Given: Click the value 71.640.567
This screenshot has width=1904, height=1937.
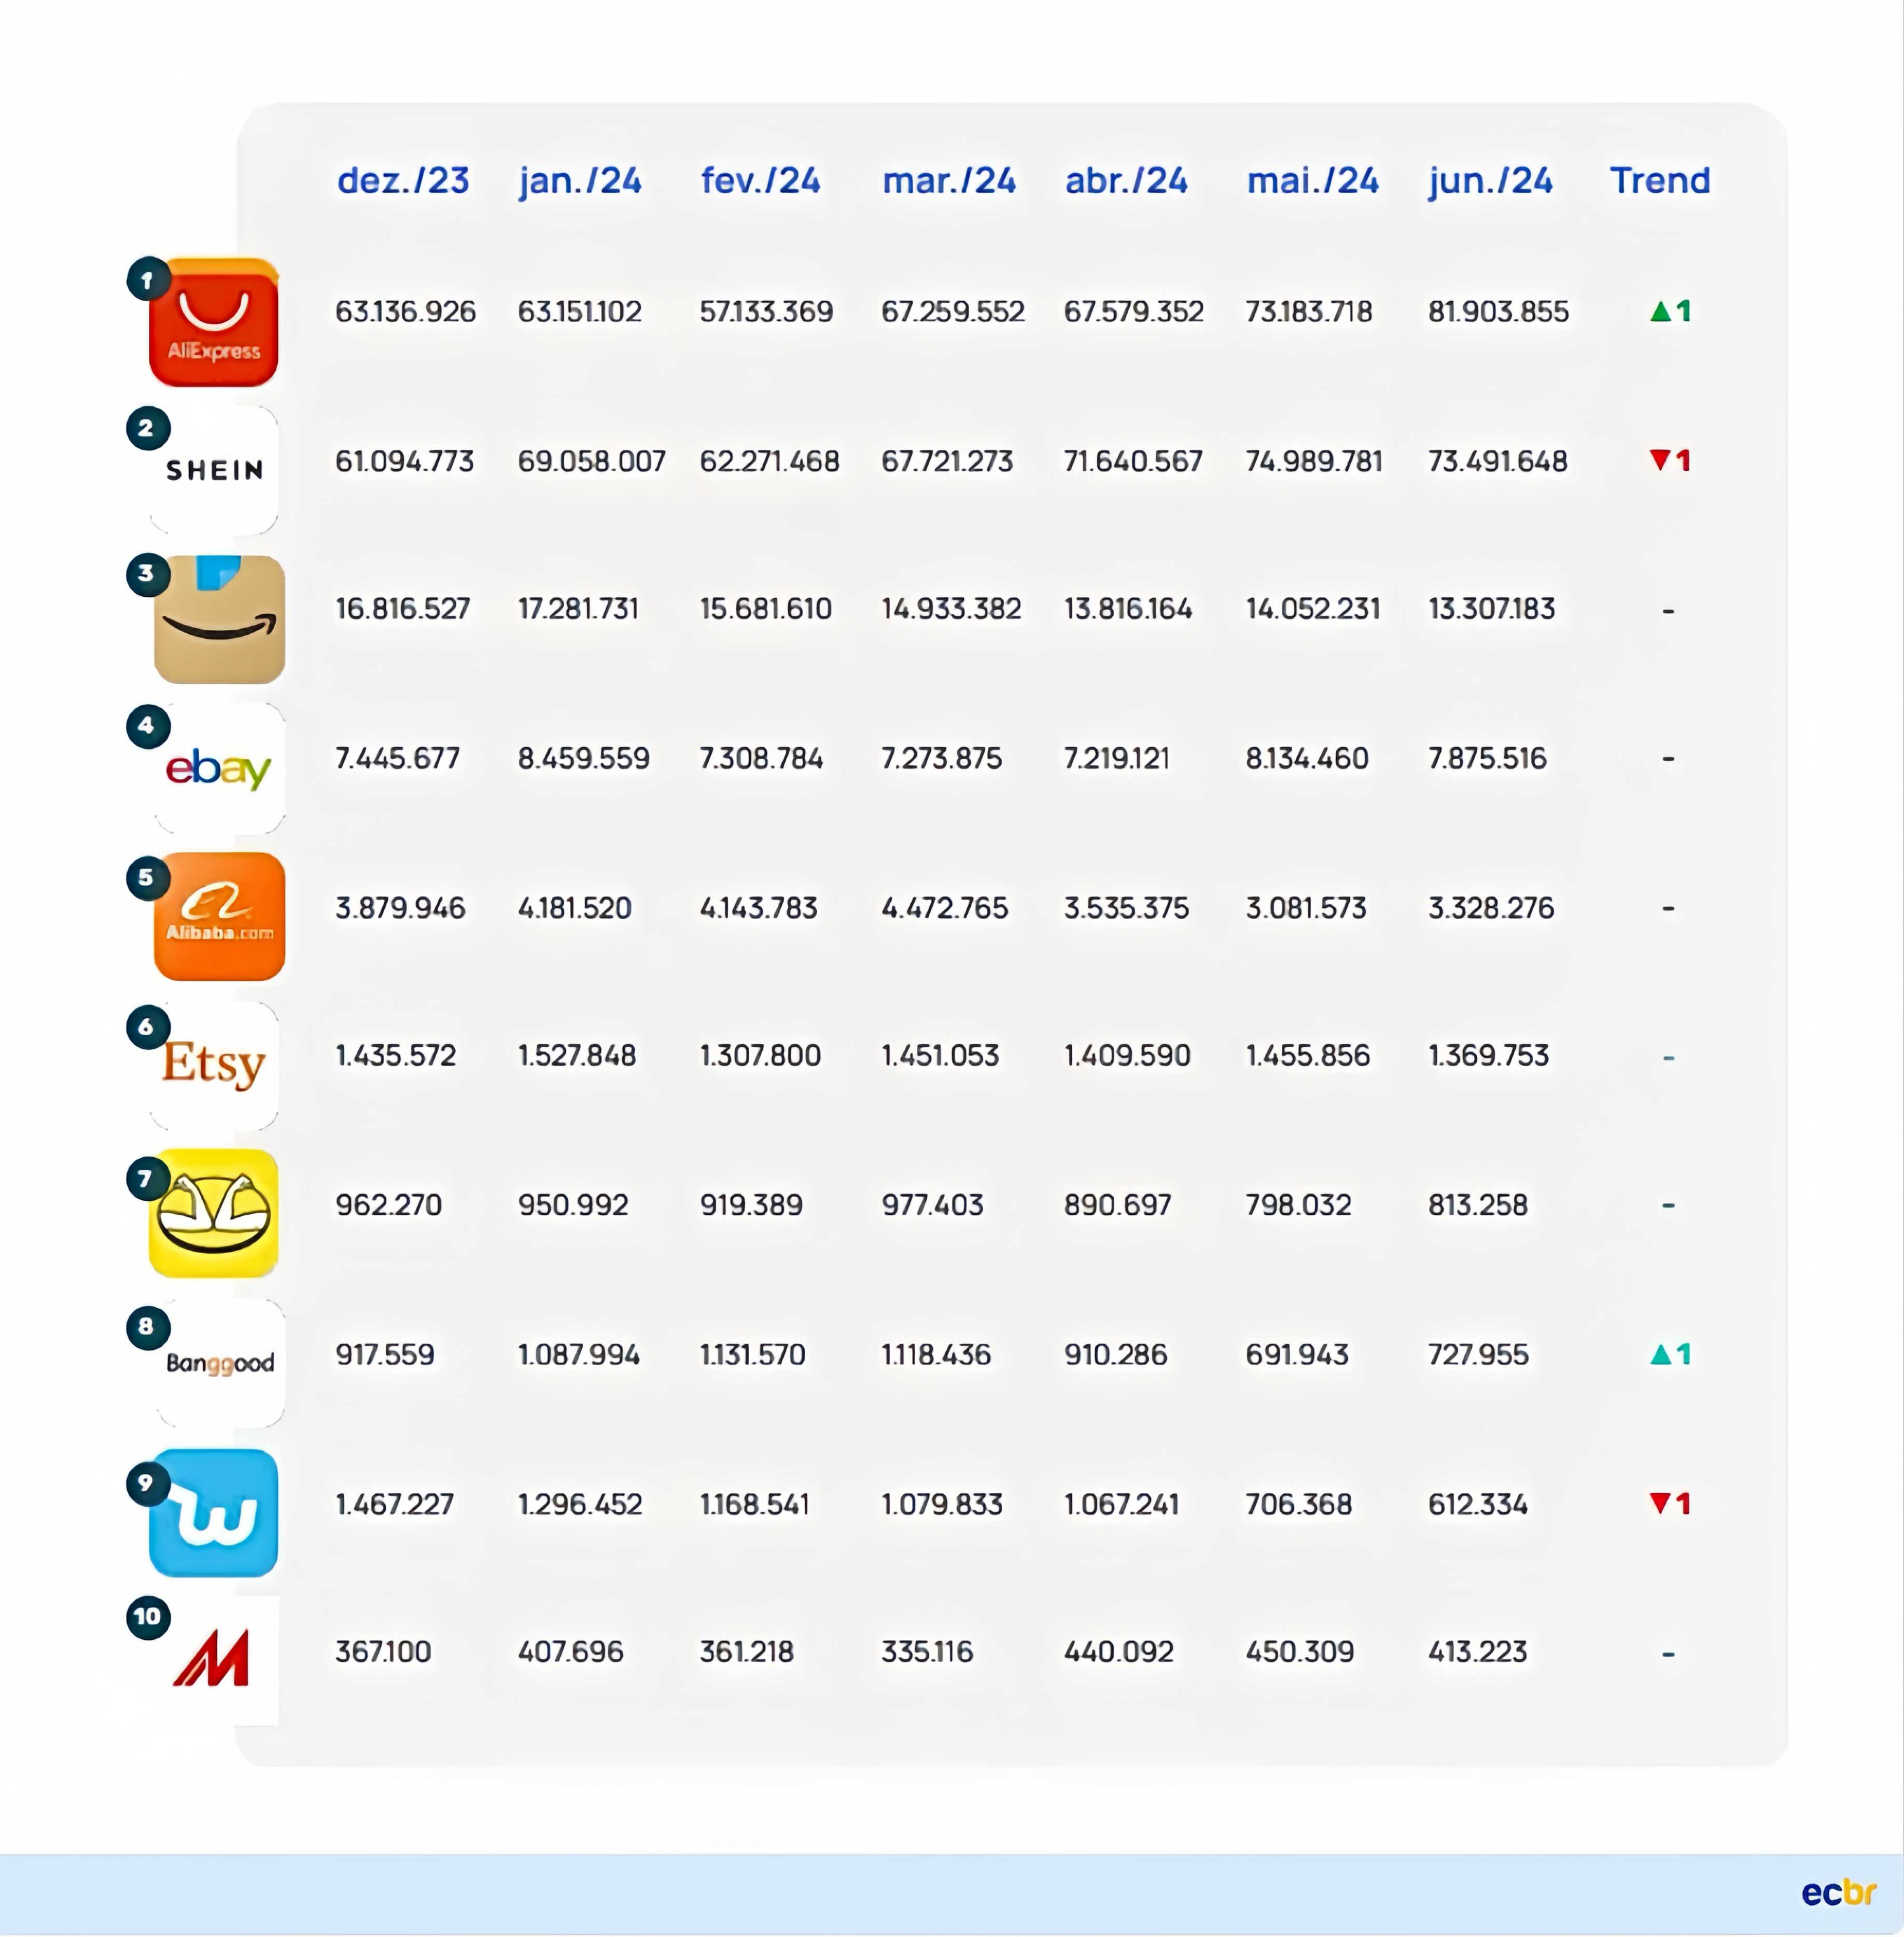Looking at the screenshot, I should (1133, 461).
